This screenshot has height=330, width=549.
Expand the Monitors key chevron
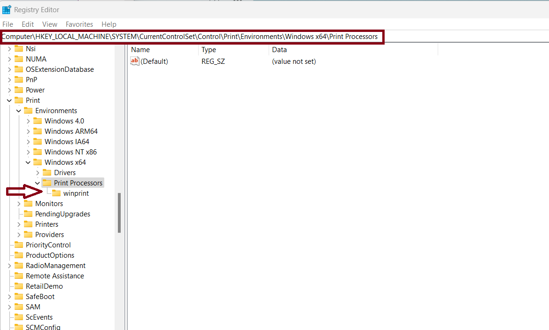19,204
